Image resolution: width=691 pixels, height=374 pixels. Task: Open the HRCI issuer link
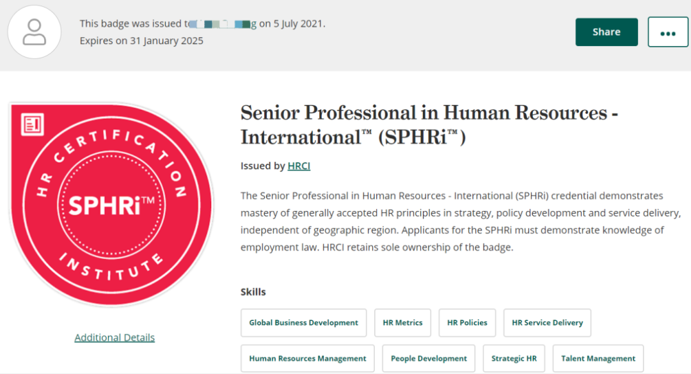pos(299,166)
